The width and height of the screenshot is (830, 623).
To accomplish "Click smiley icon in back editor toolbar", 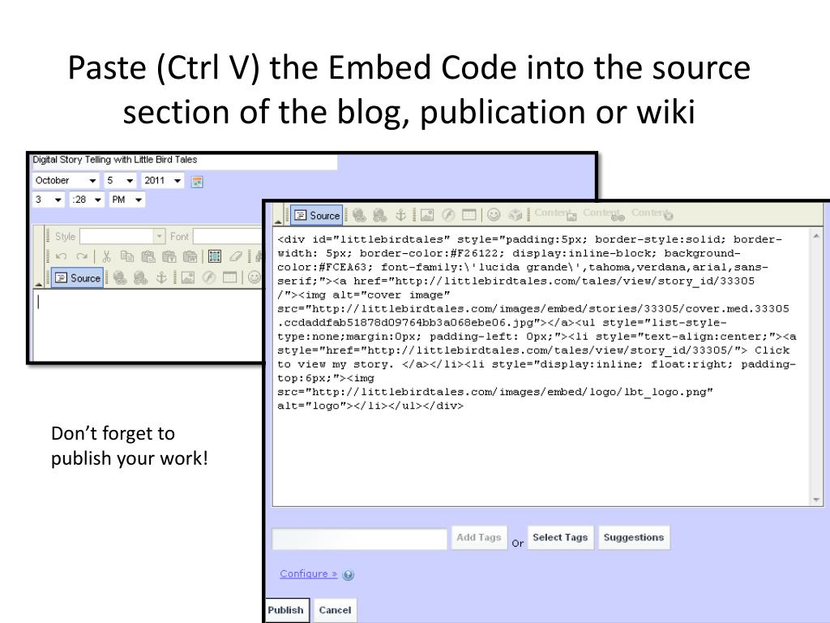I will [x=255, y=277].
